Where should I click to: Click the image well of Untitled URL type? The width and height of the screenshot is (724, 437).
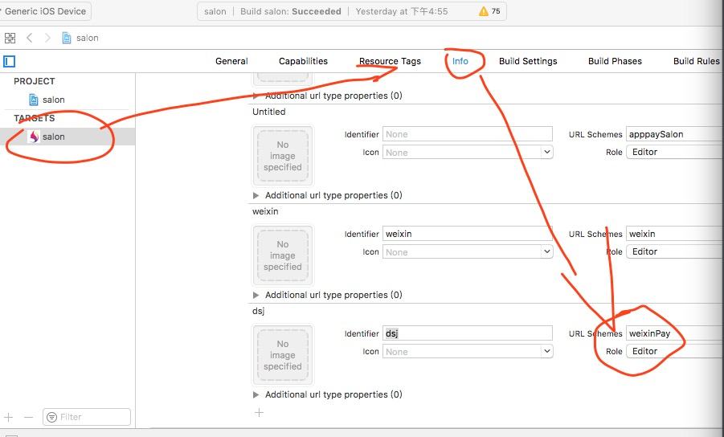click(283, 156)
